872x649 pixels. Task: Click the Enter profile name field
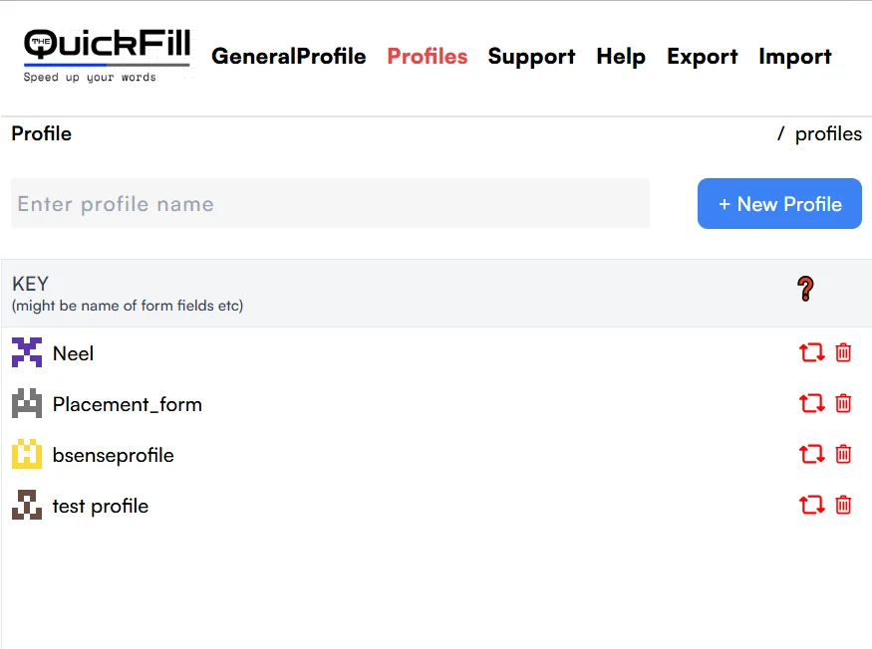[x=330, y=204]
